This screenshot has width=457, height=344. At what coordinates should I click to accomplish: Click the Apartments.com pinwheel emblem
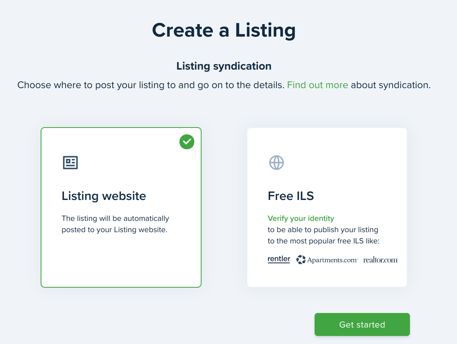click(301, 260)
